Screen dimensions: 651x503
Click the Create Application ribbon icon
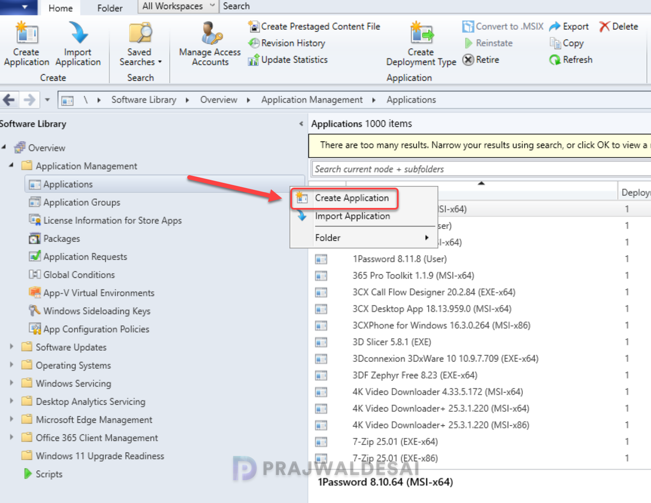point(27,33)
